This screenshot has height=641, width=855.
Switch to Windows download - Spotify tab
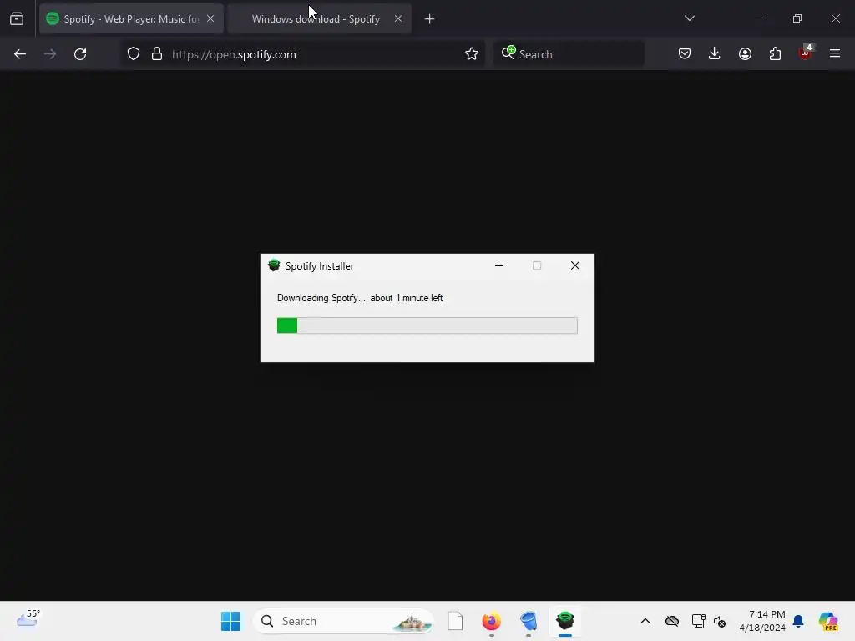click(319, 19)
